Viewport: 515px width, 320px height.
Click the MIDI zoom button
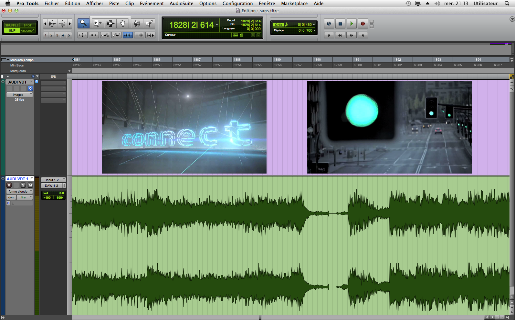click(x=62, y=24)
